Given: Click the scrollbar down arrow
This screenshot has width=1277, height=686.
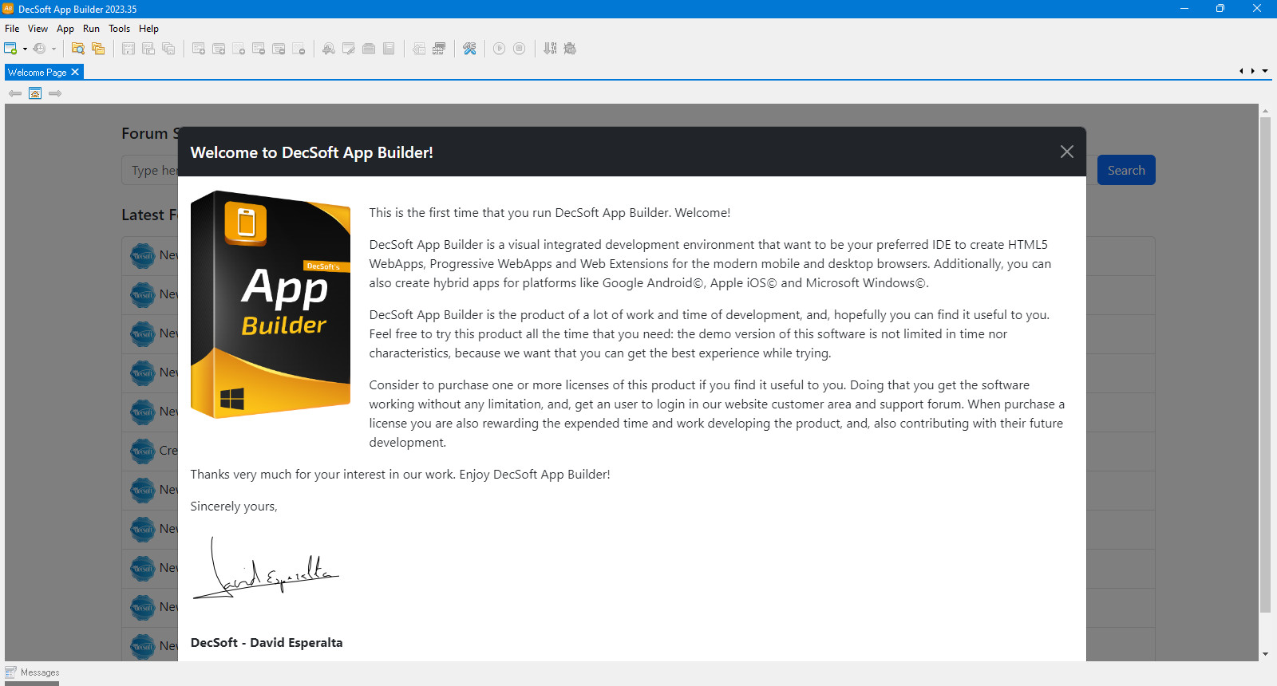Looking at the screenshot, I should click(1265, 654).
